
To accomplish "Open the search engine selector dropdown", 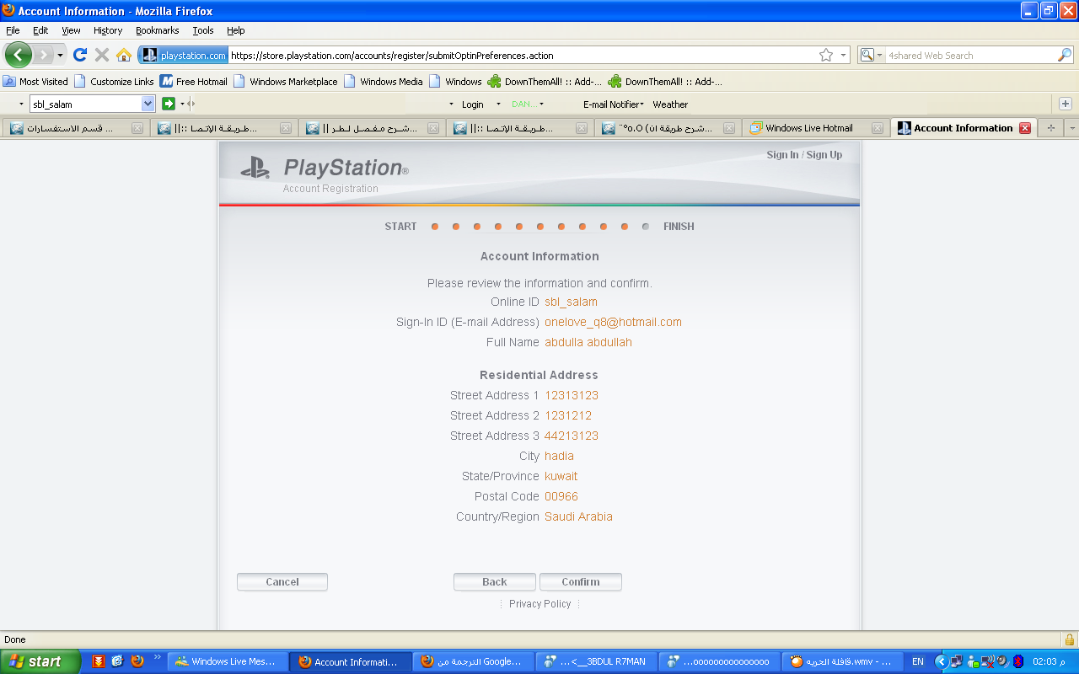I will pyautogui.click(x=871, y=55).
